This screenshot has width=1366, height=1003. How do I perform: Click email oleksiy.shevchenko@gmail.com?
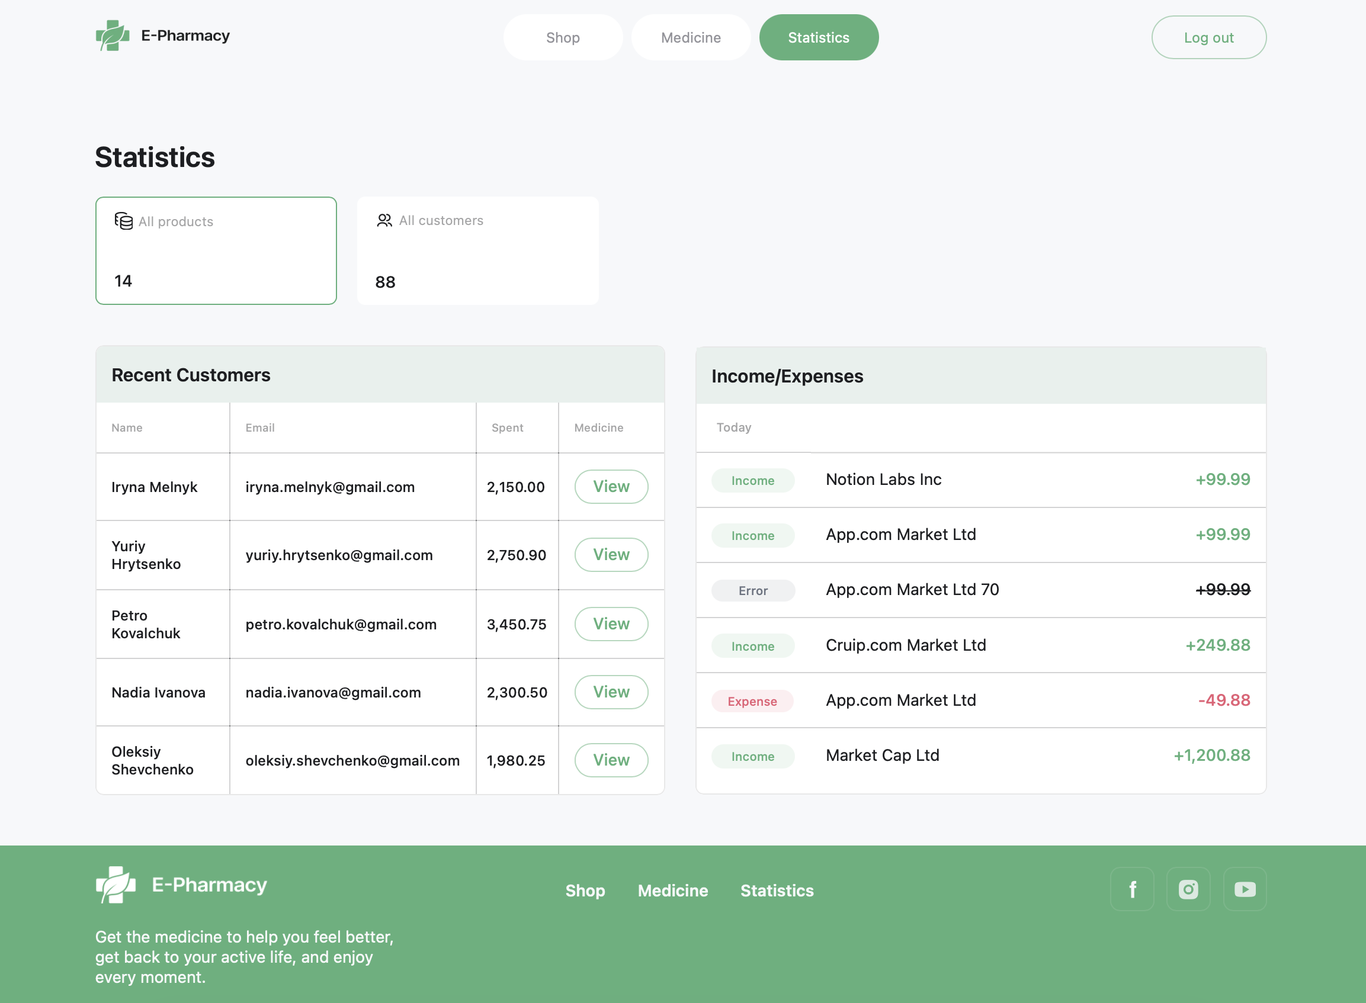point(352,760)
